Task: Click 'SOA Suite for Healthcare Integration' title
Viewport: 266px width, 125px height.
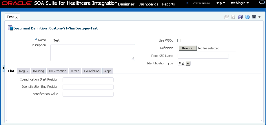Action: click(x=76, y=3)
